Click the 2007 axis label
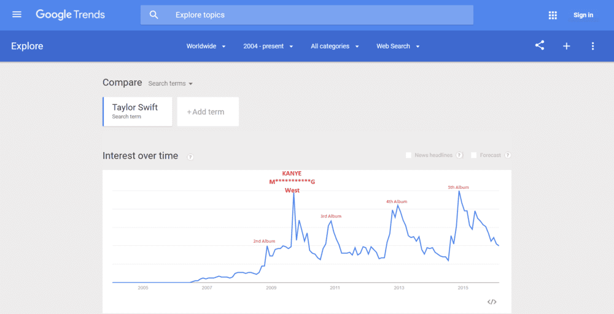The width and height of the screenshot is (614, 314). [x=207, y=288]
